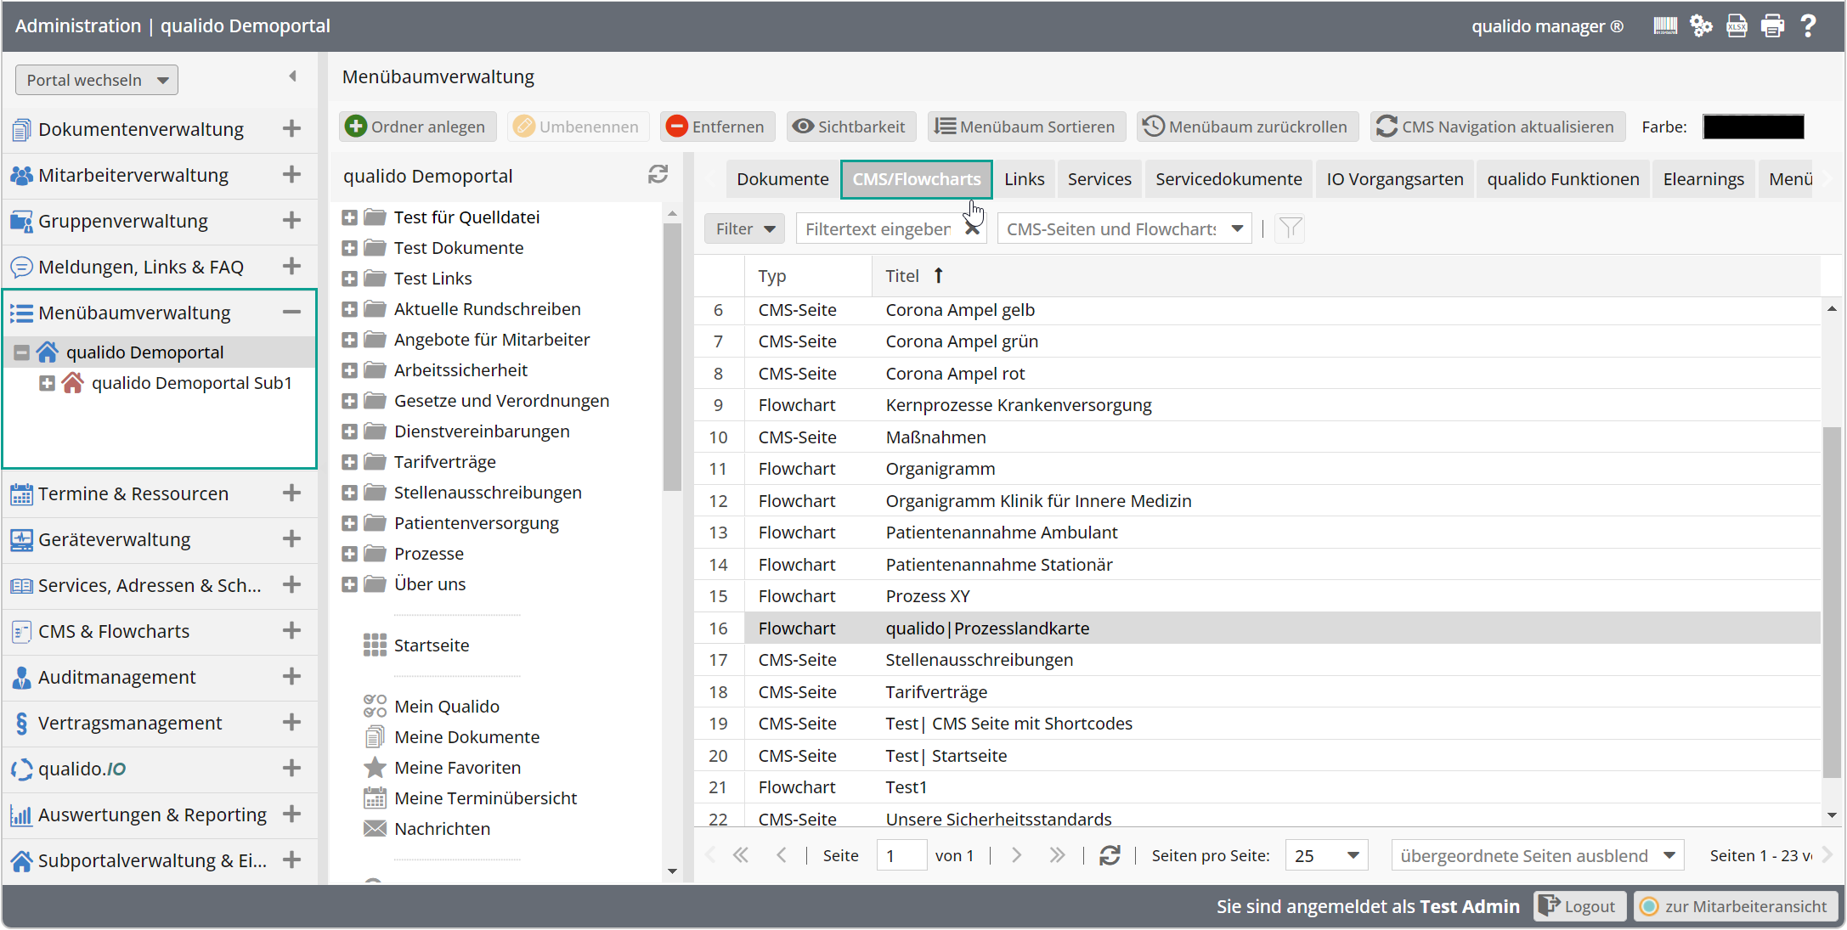The image size is (1847, 930).
Task: Select row qualido|Prozesslandkarte
Action: coord(1257,628)
